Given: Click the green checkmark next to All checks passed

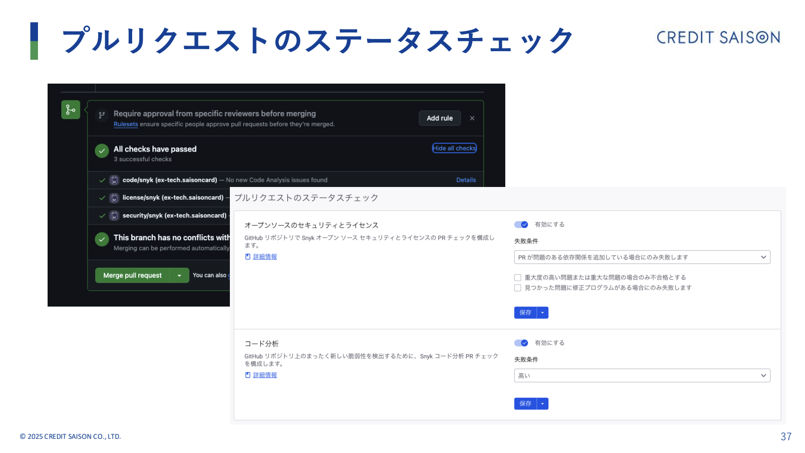Looking at the screenshot, I should [x=102, y=151].
